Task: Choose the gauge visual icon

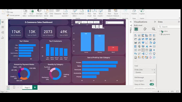Action: pyautogui.click(x=150, y=46)
